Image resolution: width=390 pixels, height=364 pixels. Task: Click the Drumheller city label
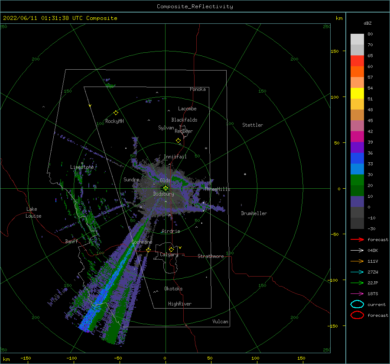(254, 213)
